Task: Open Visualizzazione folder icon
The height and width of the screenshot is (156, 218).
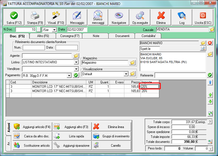Action: click(x=132, y=73)
